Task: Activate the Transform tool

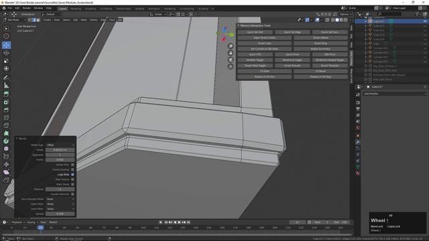Action: [x=6, y=69]
